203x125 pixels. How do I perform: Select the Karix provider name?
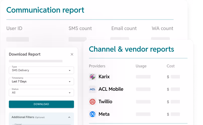click(x=104, y=77)
